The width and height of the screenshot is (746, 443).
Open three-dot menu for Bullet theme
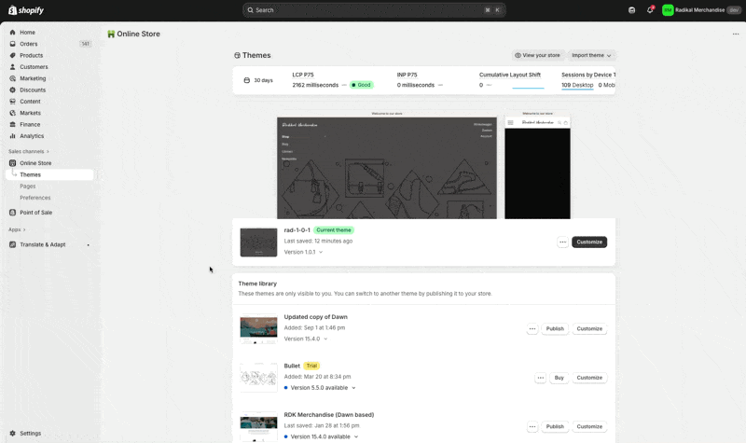(x=541, y=378)
